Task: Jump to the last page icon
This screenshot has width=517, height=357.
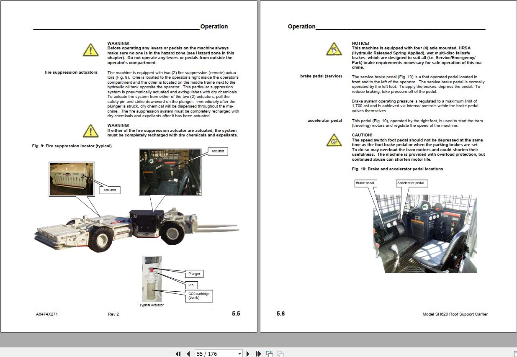Action: point(258,354)
